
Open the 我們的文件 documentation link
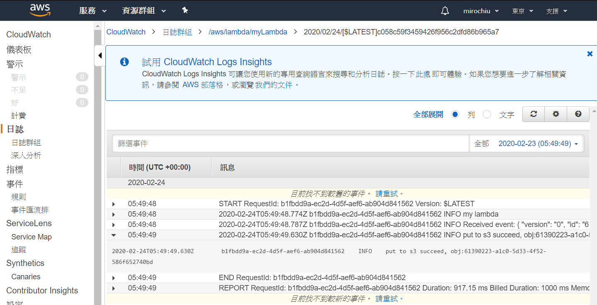point(274,85)
